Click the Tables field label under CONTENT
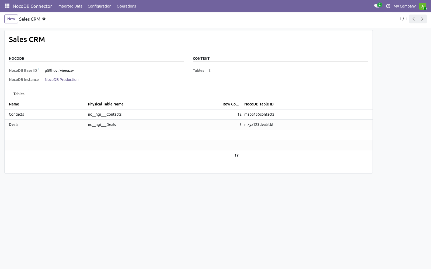 pos(199,70)
